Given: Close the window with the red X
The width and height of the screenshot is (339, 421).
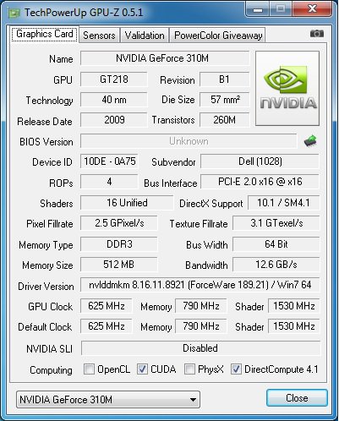Looking at the screenshot, I should 312,9.
